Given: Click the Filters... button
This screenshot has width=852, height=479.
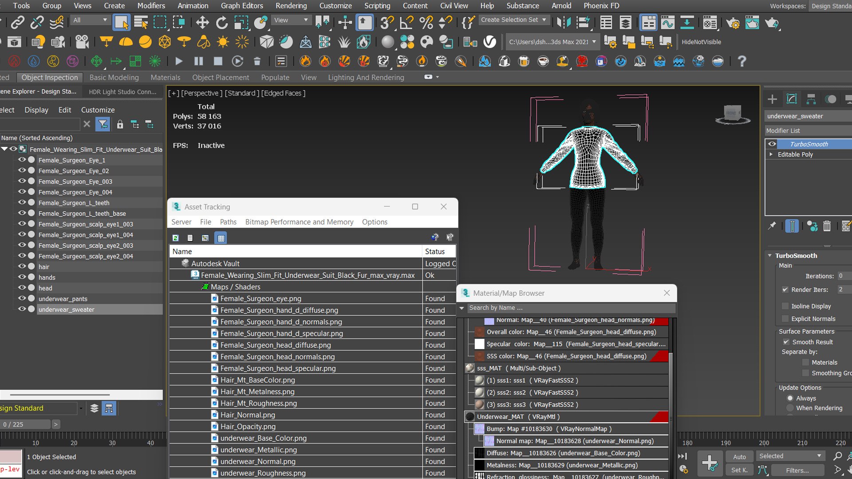Looking at the screenshot, I should point(797,470).
